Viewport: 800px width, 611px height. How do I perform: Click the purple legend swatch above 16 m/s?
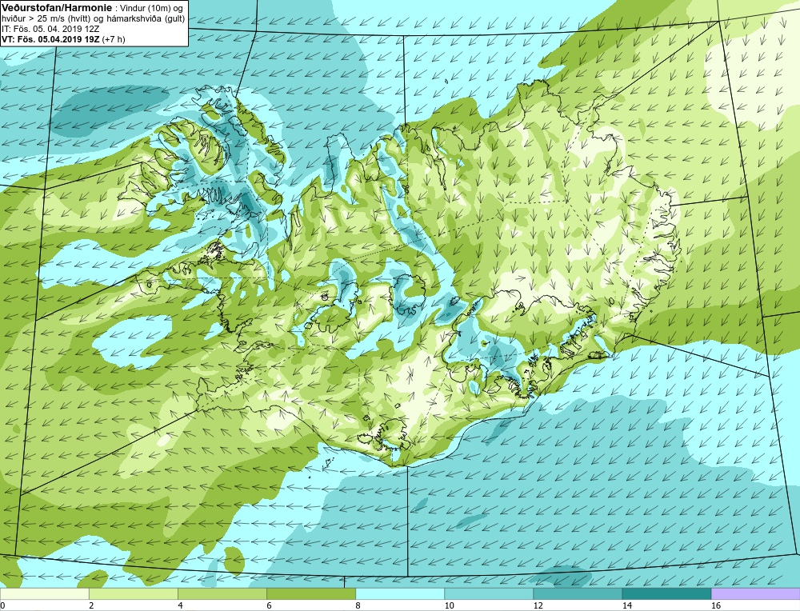pyautogui.click(x=756, y=593)
